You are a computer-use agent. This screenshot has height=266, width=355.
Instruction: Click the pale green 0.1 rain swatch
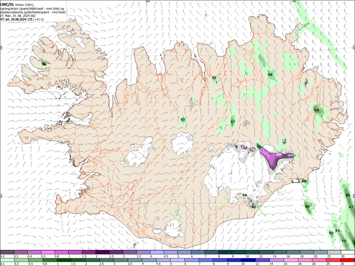coord(7,260)
